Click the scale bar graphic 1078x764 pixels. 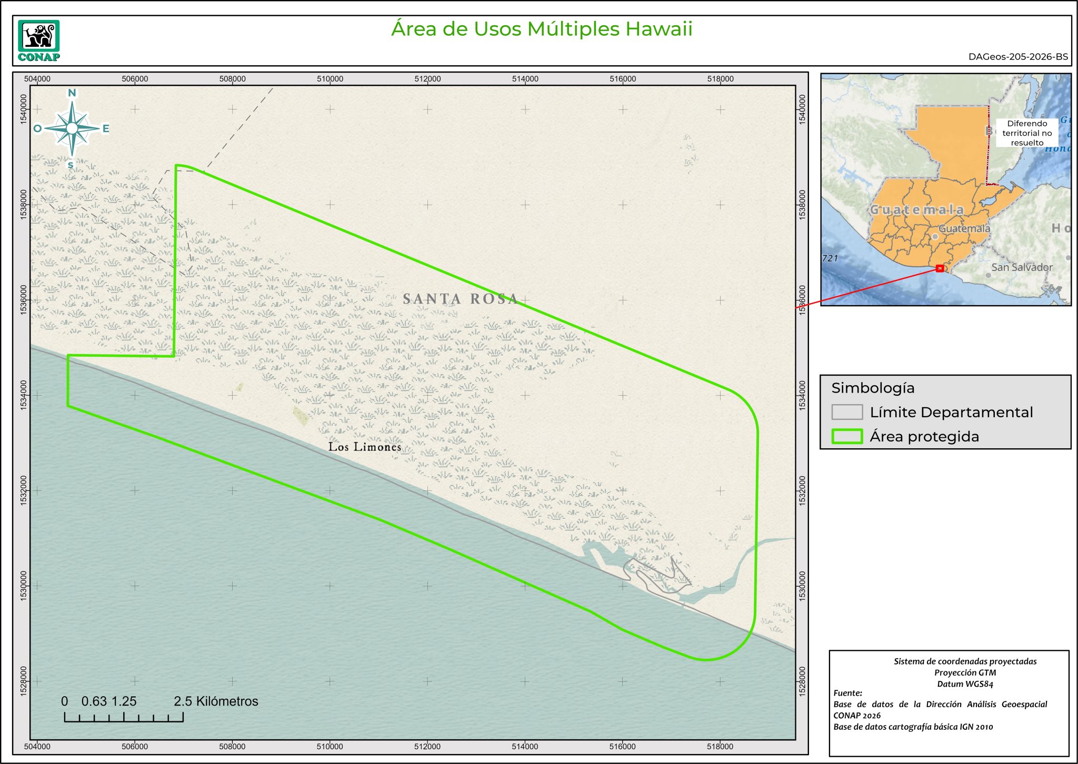tap(124, 717)
